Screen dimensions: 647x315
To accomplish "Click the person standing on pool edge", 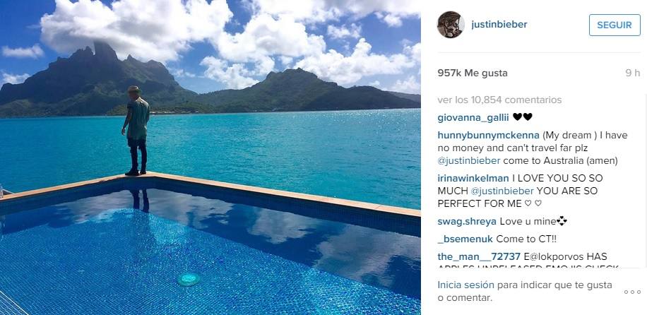I will [x=136, y=131].
